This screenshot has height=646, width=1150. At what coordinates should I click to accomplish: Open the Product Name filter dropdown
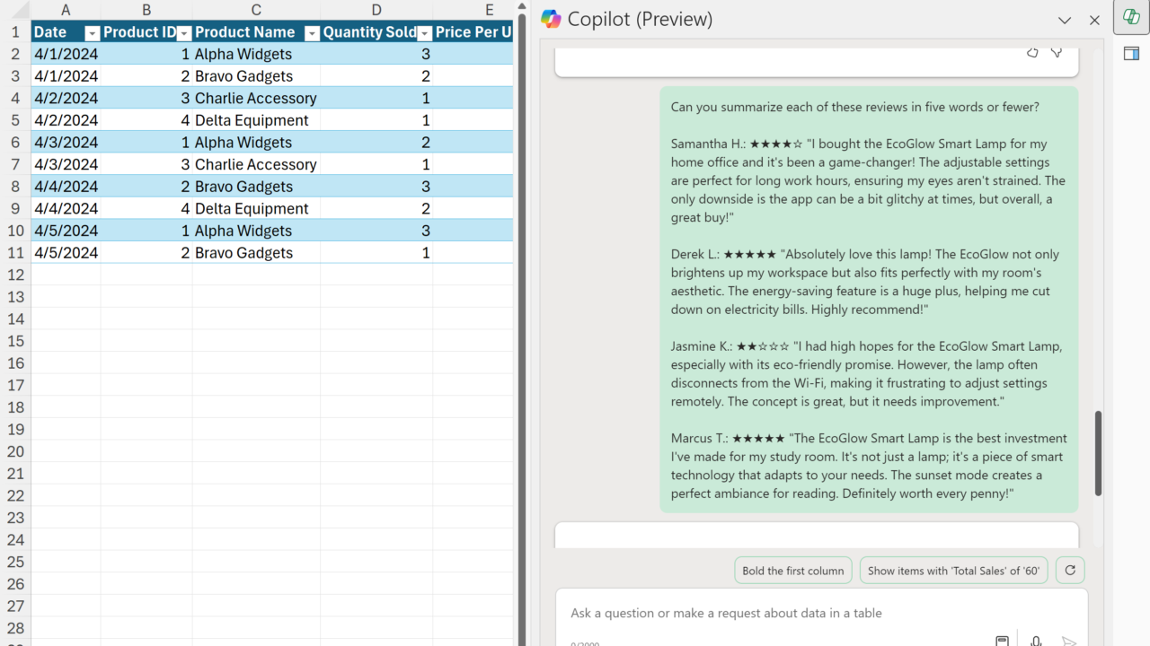click(x=312, y=33)
